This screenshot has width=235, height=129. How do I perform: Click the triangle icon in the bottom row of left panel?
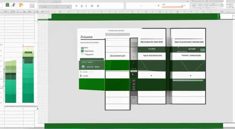(81, 76)
